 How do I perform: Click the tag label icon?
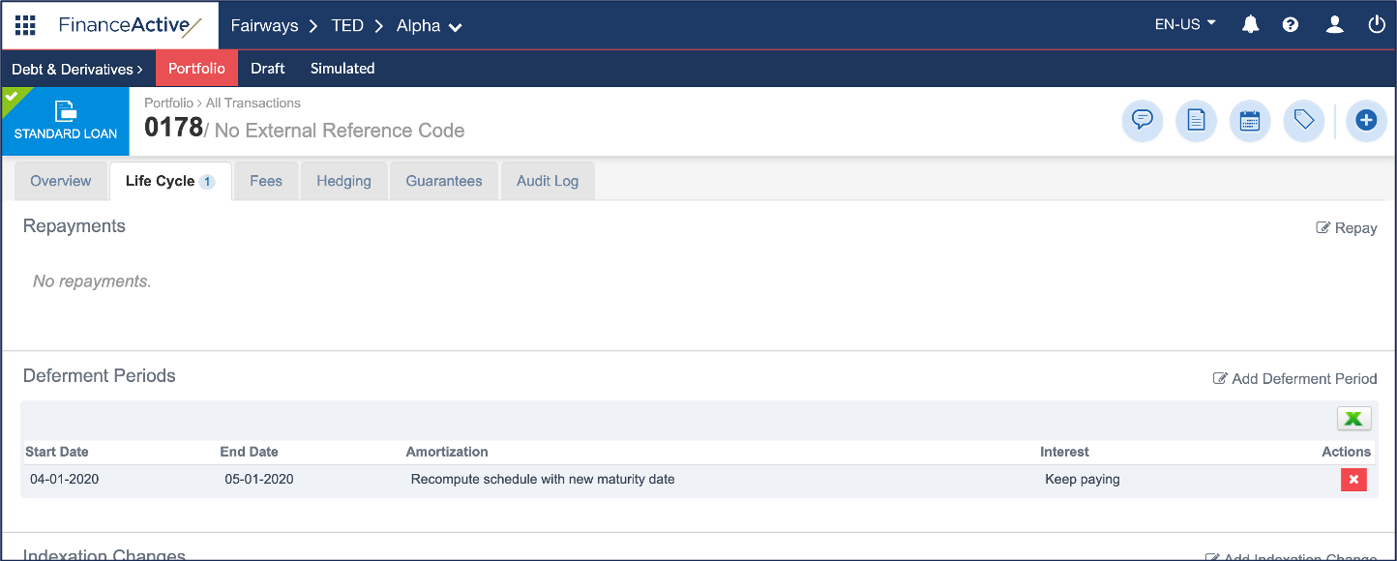coord(1303,121)
